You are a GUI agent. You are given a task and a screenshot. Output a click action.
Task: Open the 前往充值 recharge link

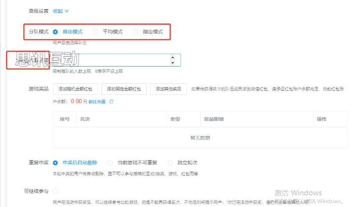[97, 101]
